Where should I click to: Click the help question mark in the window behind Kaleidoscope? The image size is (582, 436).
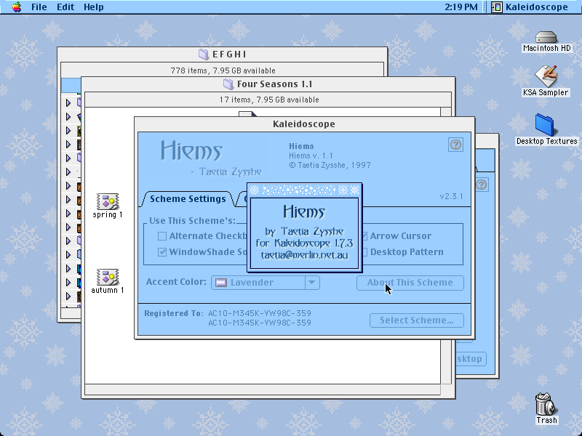point(482,185)
